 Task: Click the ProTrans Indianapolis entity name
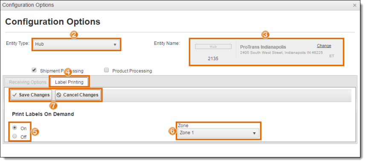coord(263,47)
